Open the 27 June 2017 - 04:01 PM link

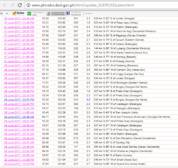click(19, 31)
